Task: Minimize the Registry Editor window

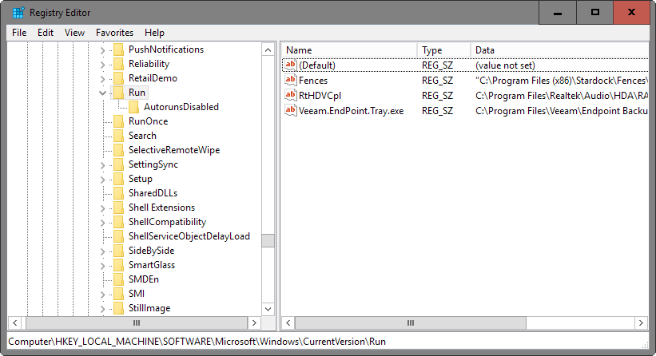Action: click(557, 13)
